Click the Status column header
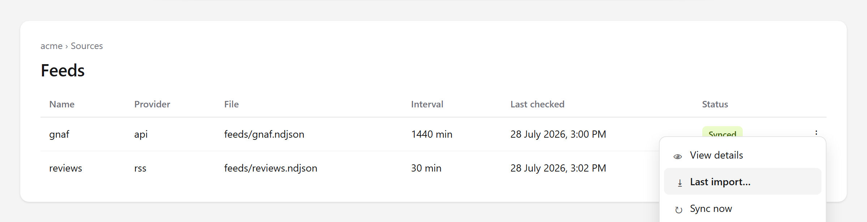Screen dimensions: 867x222 pos(715,104)
